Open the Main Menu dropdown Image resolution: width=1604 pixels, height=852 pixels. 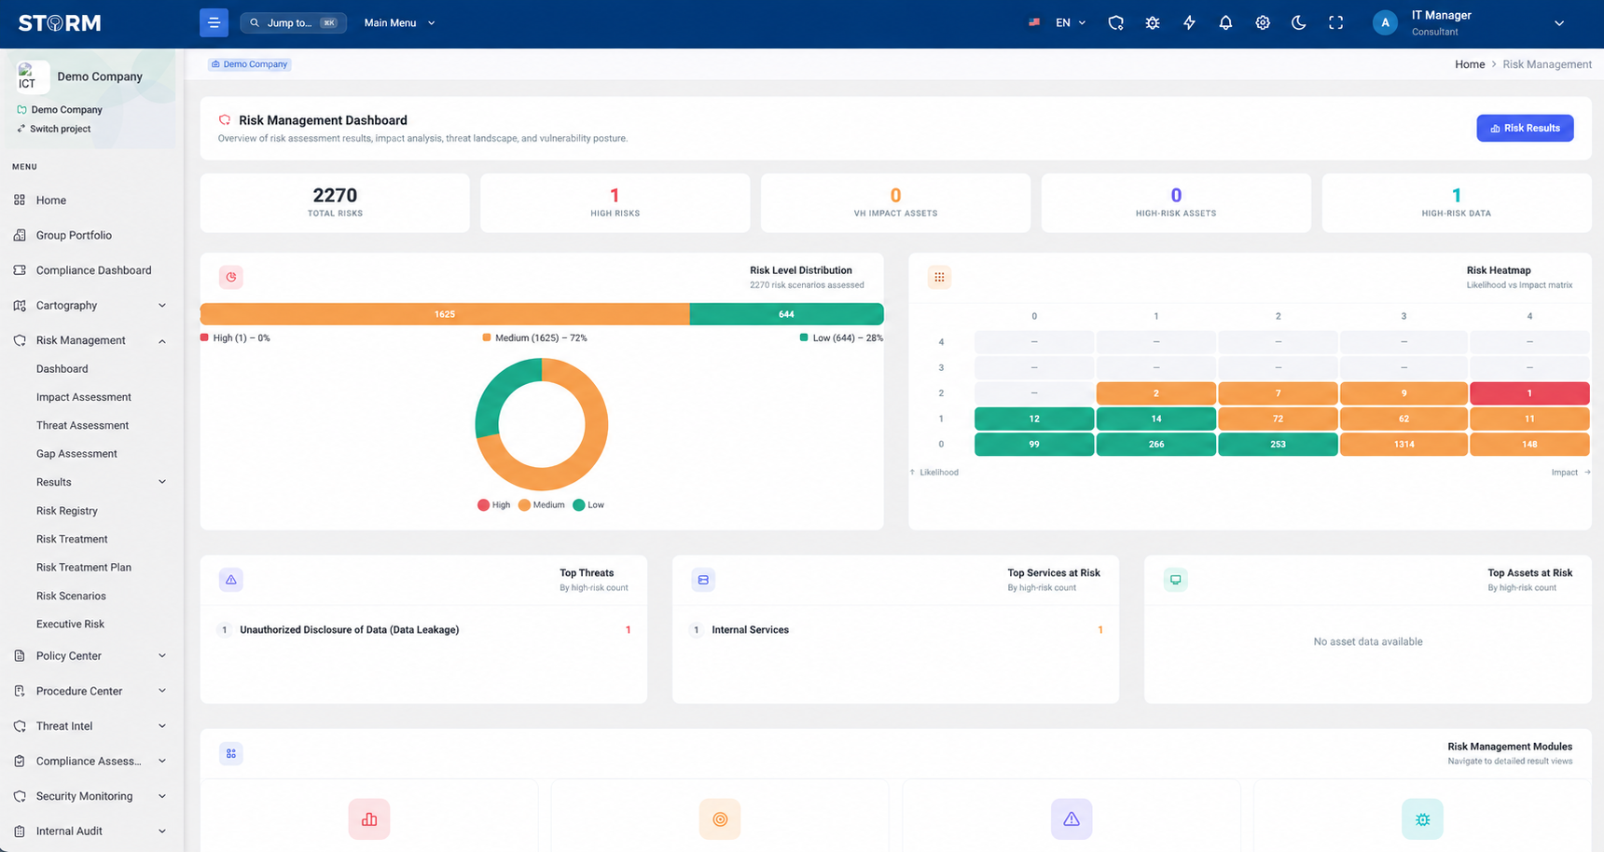[x=400, y=22]
